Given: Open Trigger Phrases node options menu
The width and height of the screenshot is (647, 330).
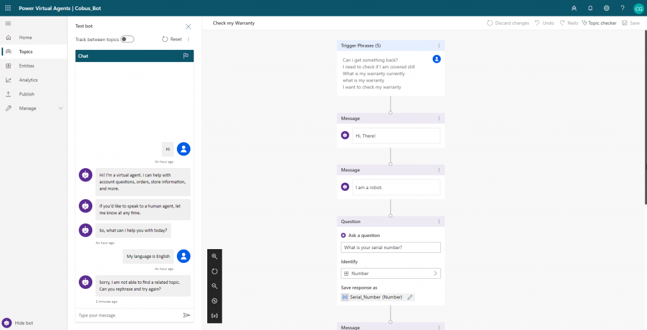Looking at the screenshot, I should (x=439, y=46).
